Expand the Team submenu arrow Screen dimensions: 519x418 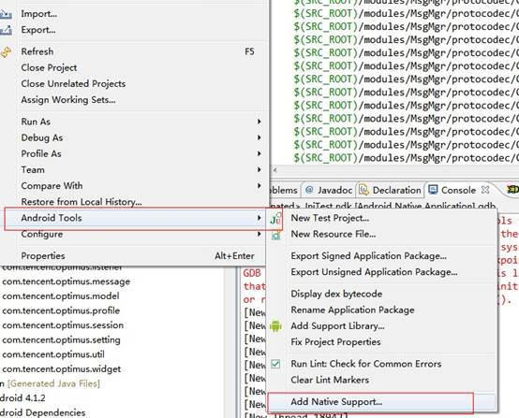coord(259,170)
